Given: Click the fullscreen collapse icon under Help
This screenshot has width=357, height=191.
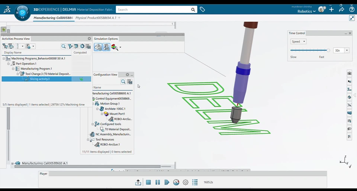Looking at the screenshot, I should tap(352, 18).
